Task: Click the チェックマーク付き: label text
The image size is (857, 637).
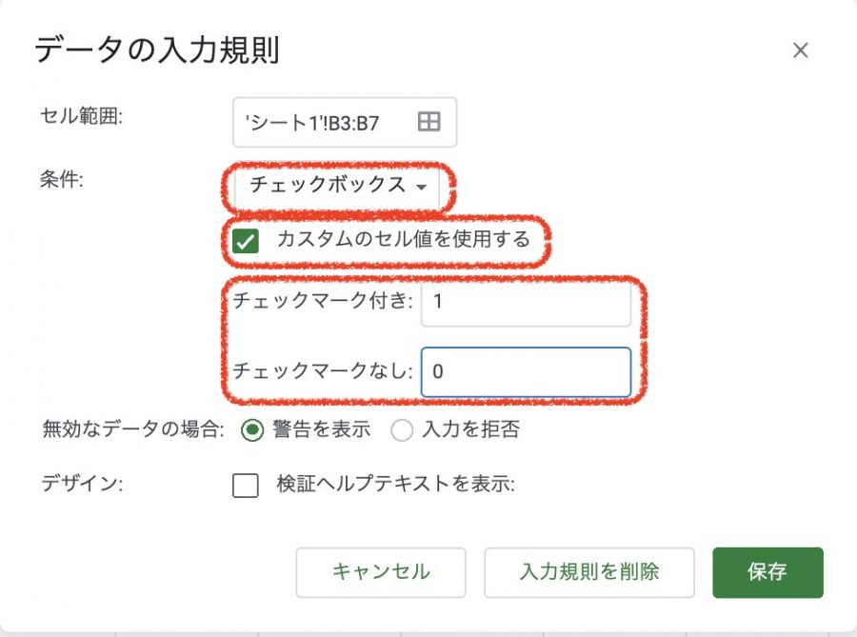Action: (x=323, y=303)
